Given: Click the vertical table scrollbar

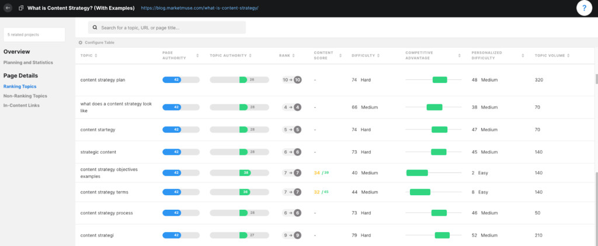Looking at the screenshot, I should (595, 79).
